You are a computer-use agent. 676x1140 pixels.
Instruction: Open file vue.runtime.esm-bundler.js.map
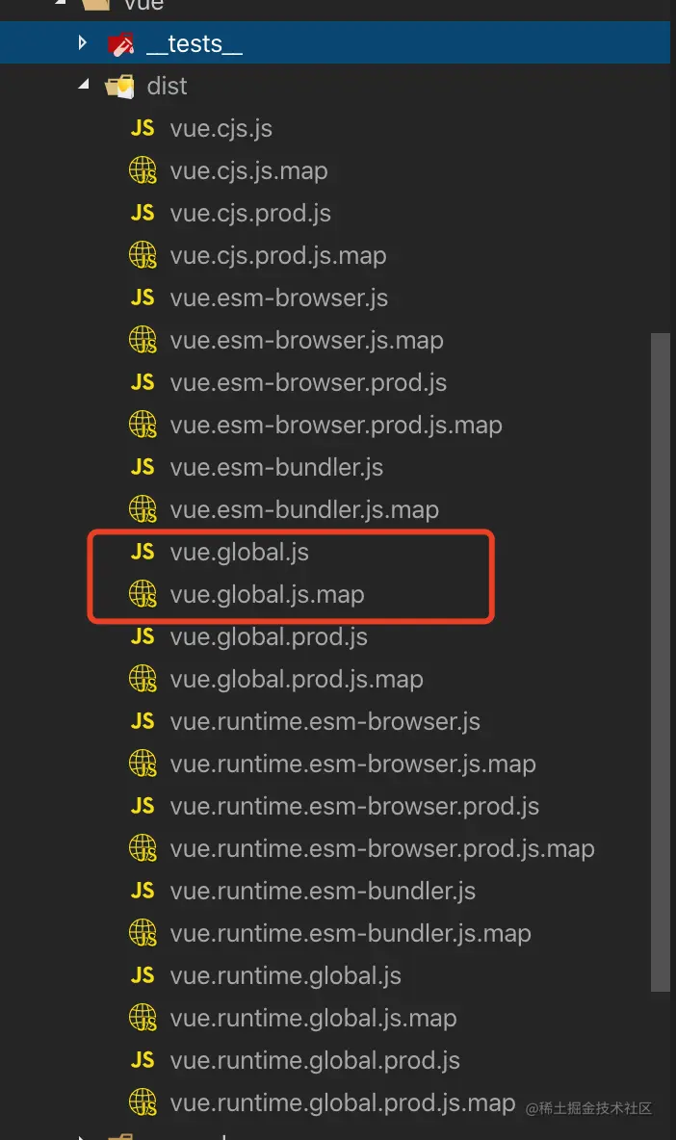[x=351, y=934]
